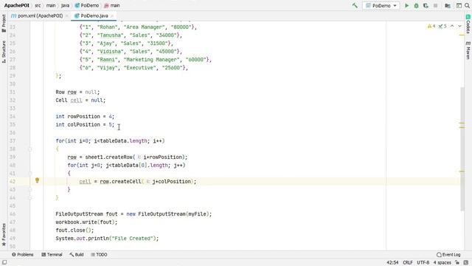
Task: Click the Stop square button
Action: pos(435,5)
